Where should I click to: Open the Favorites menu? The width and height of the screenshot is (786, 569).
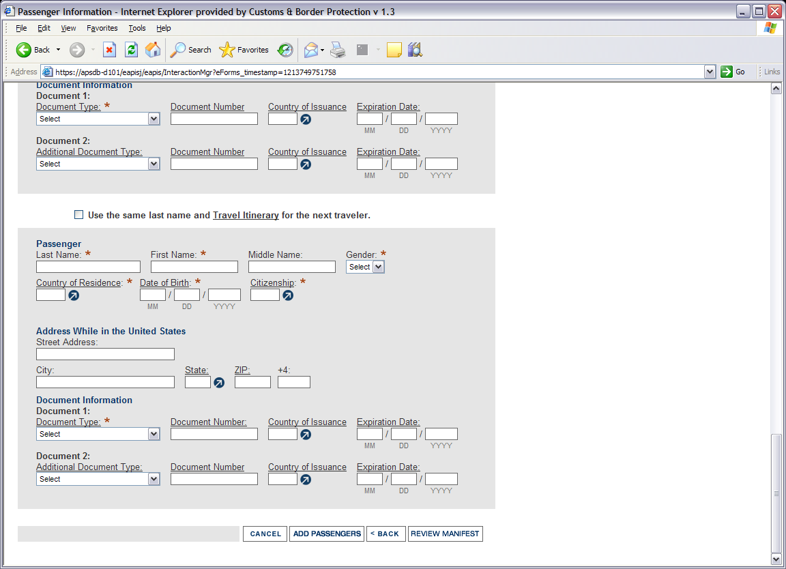(102, 28)
